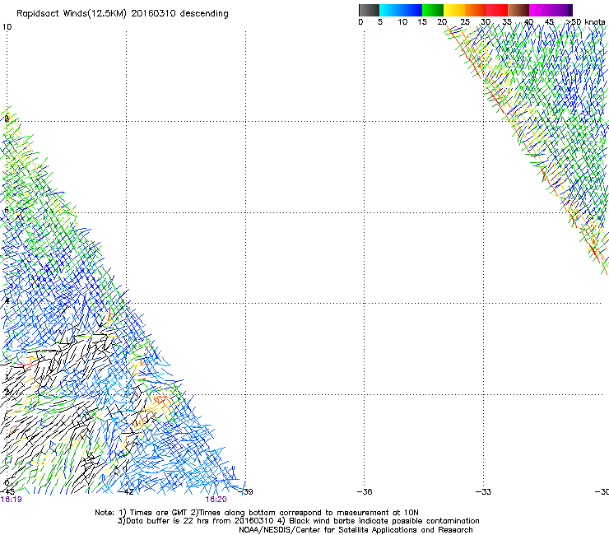This screenshot has height=535, width=609.
Task: Click the magenta 40-45 knots color segment
Action: [x=540, y=10]
